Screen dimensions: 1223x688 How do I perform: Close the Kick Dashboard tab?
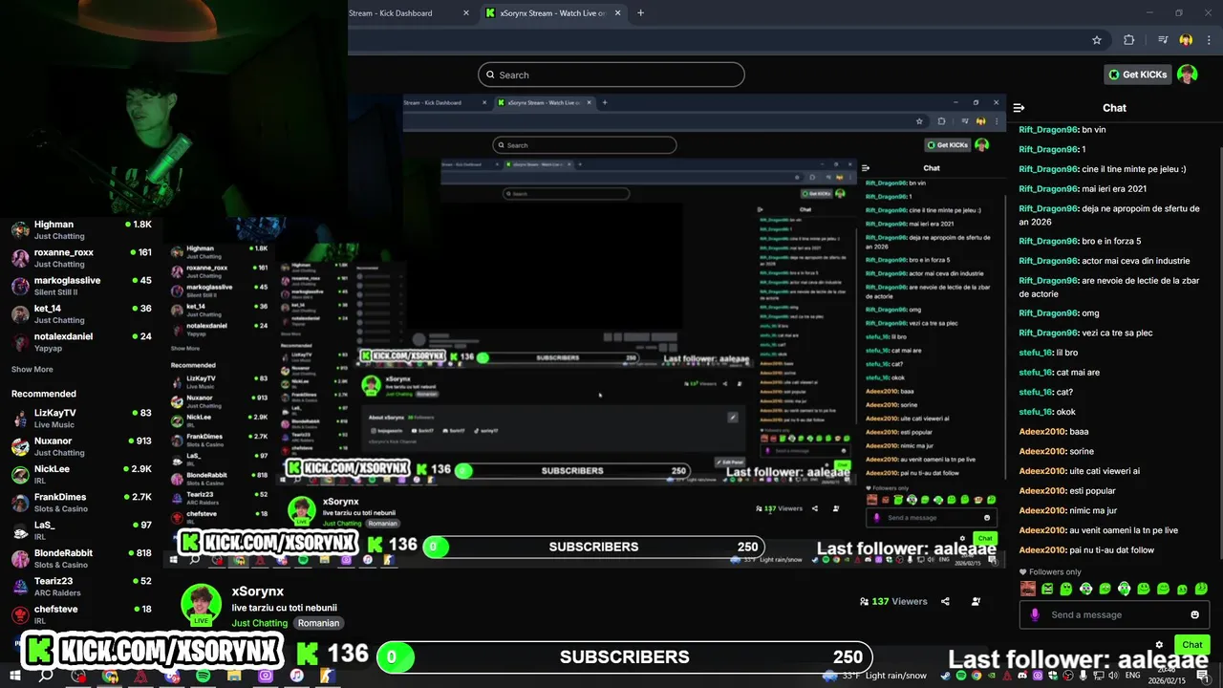tap(466, 13)
